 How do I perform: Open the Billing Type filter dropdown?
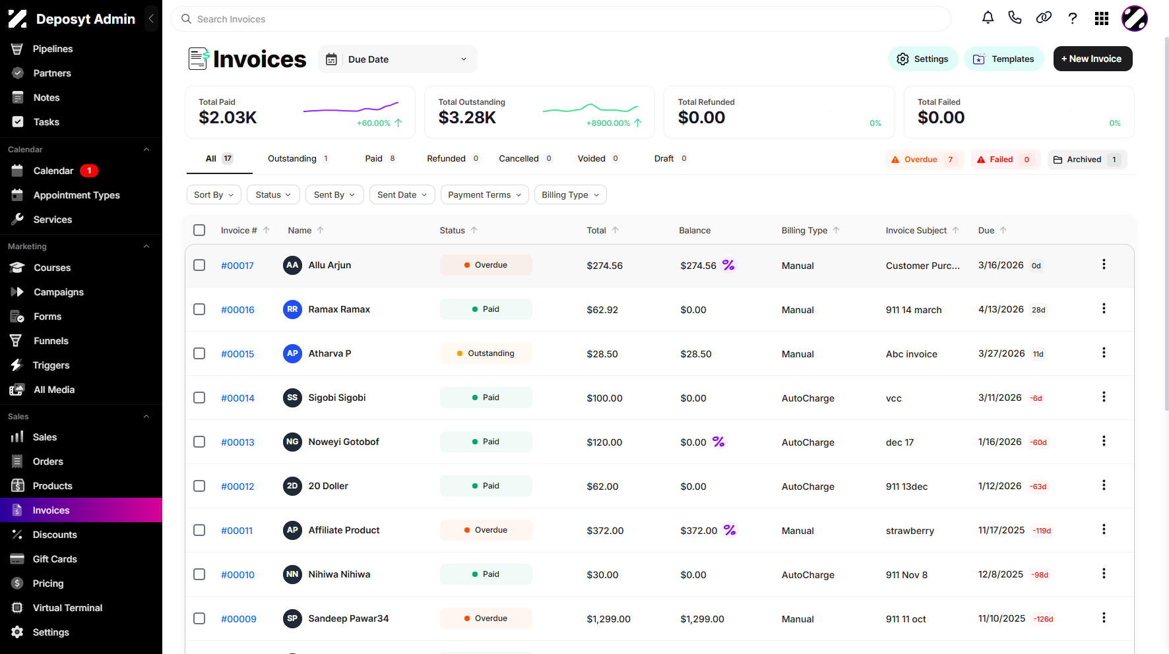[x=570, y=194]
